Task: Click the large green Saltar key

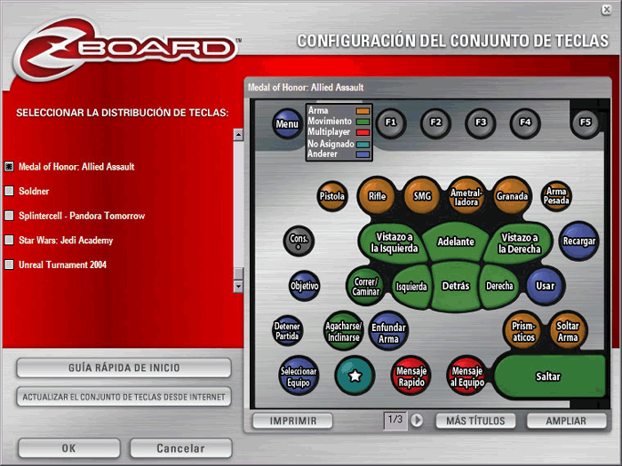Action: click(549, 376)
